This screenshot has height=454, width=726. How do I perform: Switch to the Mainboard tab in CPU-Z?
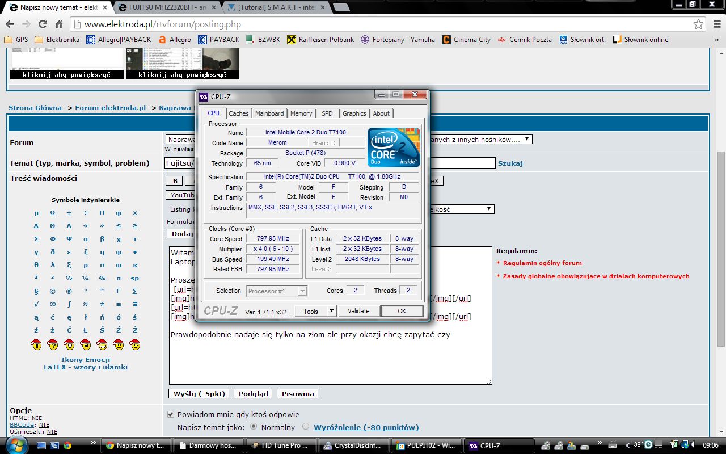269,113
